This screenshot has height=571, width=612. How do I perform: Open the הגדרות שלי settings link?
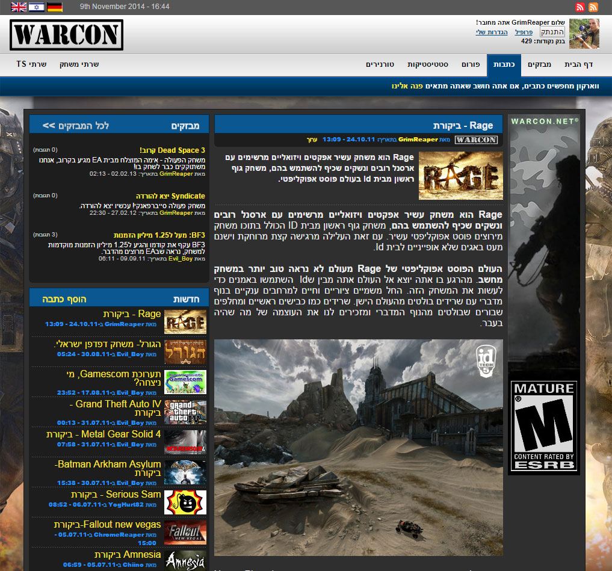[492, 32]
